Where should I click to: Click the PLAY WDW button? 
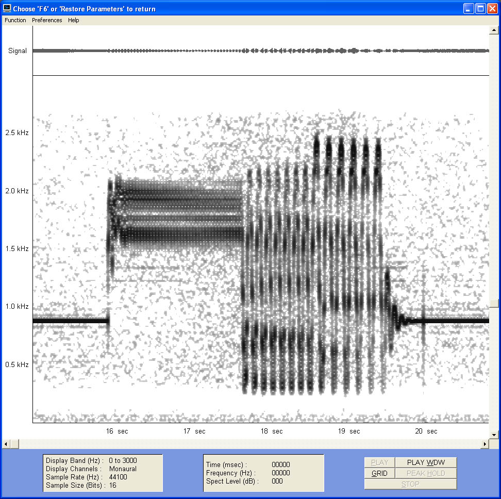pos(426,462)
